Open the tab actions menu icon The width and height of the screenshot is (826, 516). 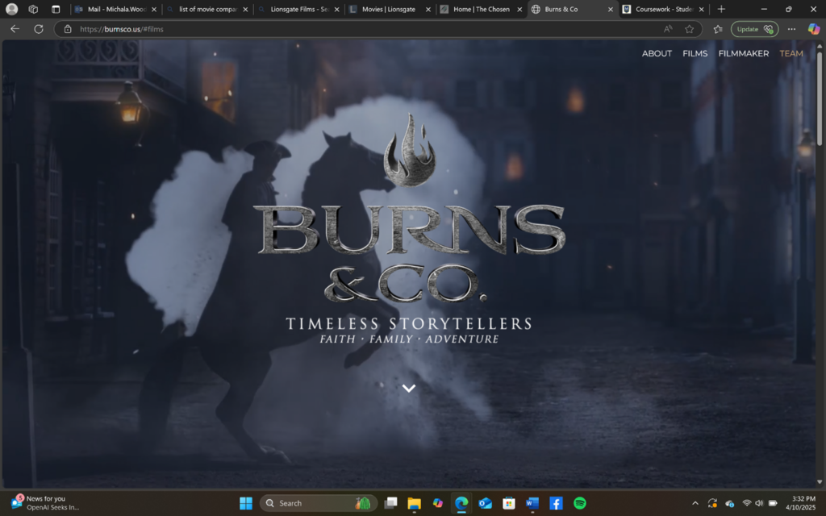coord(56,9)
